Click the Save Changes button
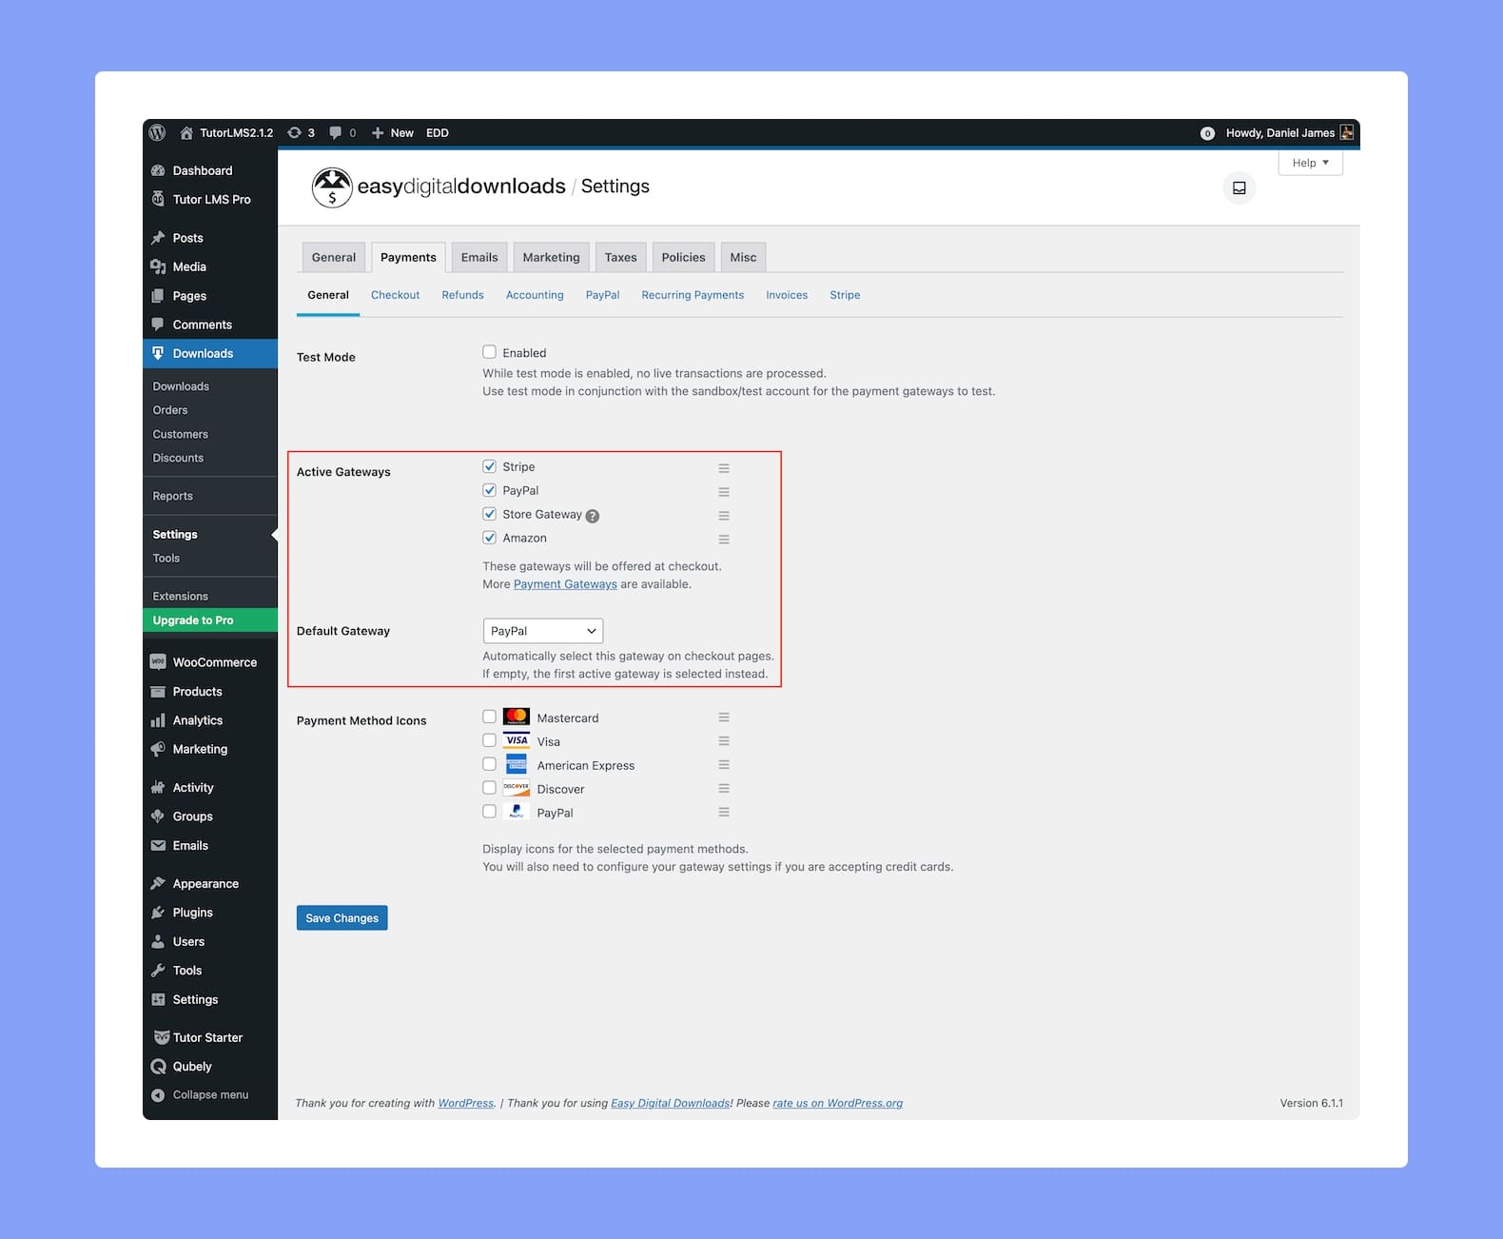This screenshot has height=1239, width=1503. (342, 918)
